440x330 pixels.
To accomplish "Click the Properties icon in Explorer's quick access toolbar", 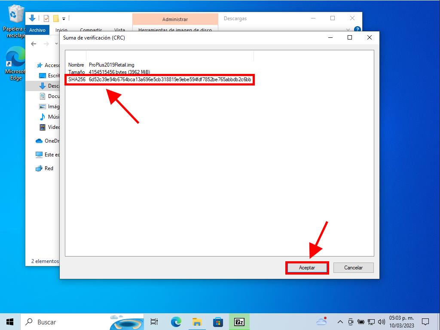I will (46, 18).
